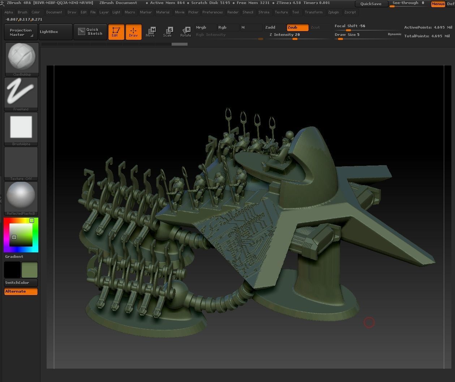Open the Macro menu

click(x=130, y=12)
